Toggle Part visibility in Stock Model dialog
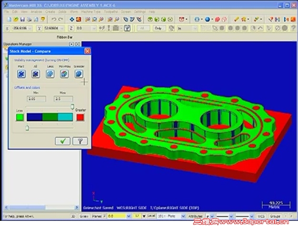 pos(21,74)
